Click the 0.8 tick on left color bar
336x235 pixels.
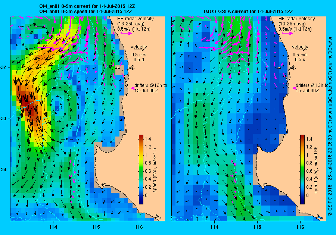pyautogui.click(x=147, y=163)
